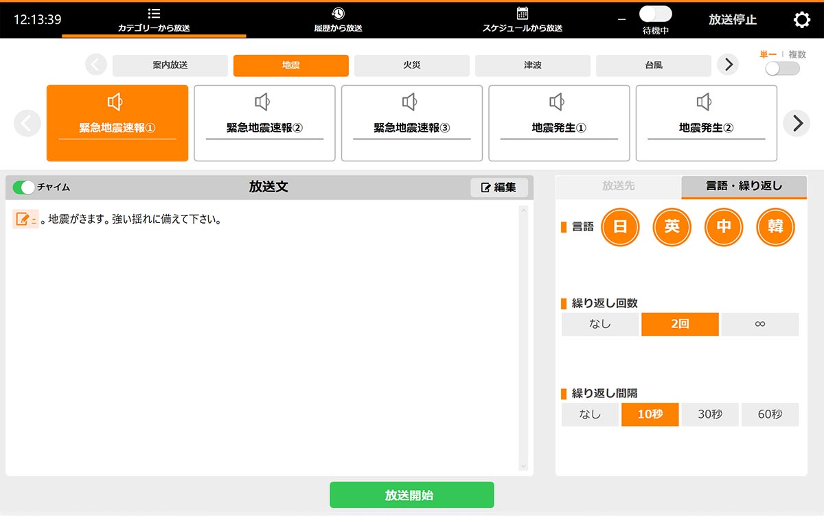The image size is (824, 516).
Task: Click the broadcast text scrollbar down arrow
Action: [x=524, y=467]
